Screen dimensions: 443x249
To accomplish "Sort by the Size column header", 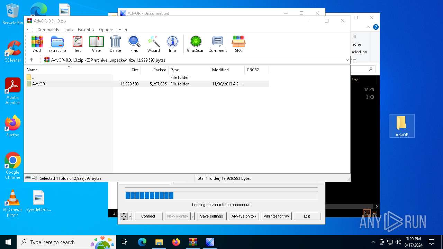I will (x=127, y=70).
